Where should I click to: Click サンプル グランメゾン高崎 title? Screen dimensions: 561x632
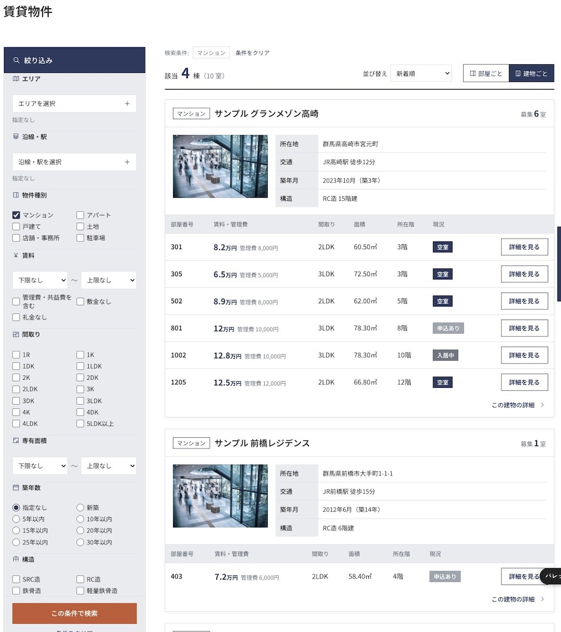(x=266, y=114)
